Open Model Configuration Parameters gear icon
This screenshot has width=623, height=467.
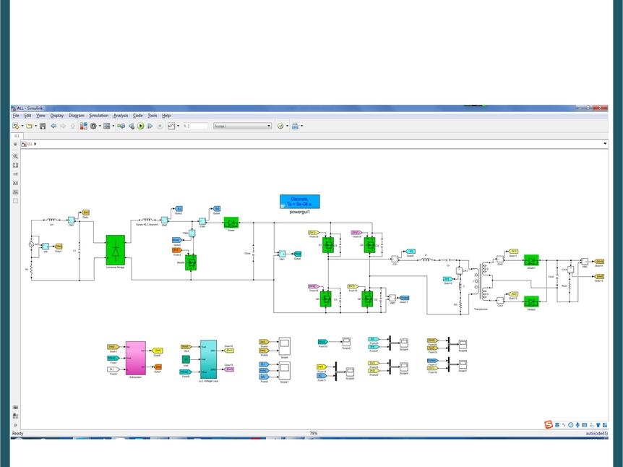click(95, 126)
